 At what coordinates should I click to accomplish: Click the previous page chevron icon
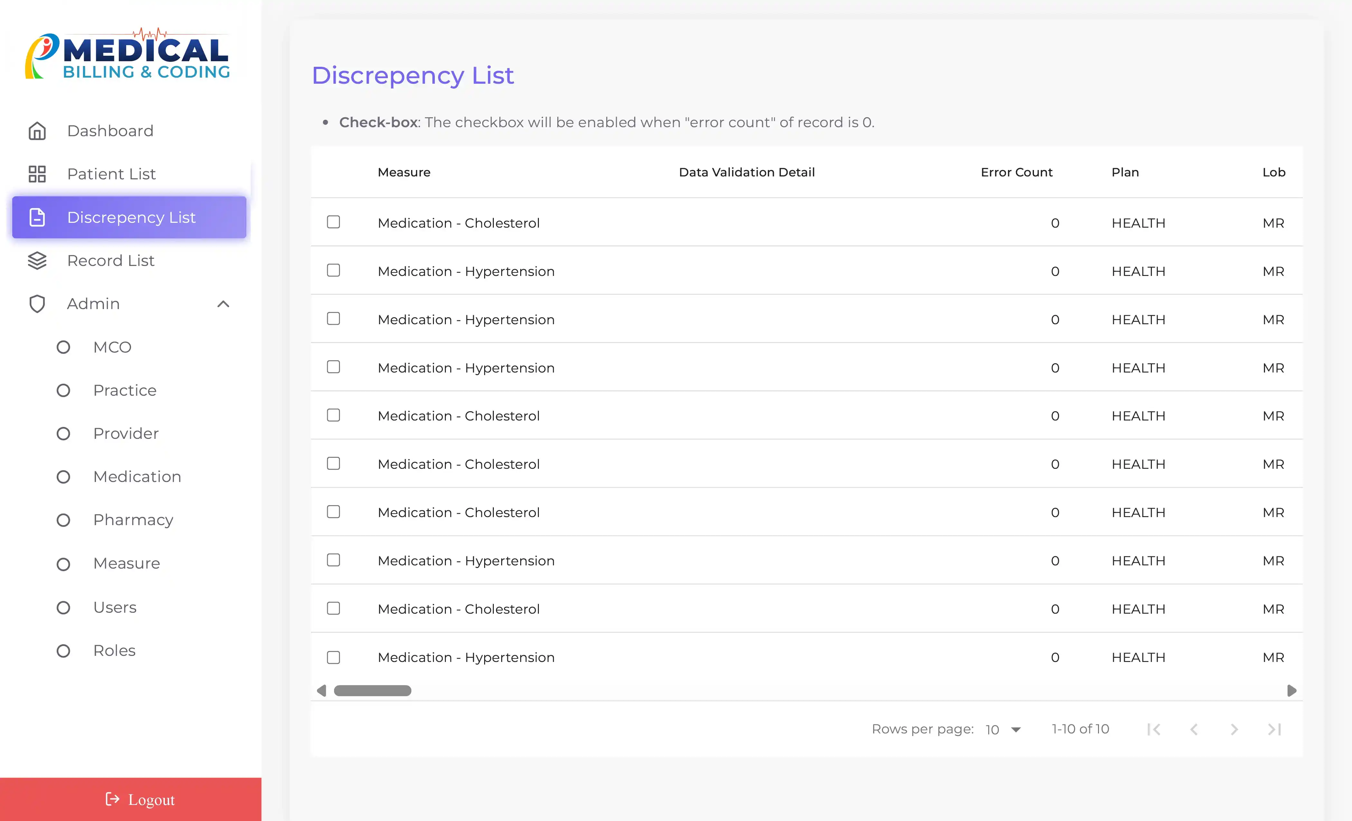(x=1194, y=729)
